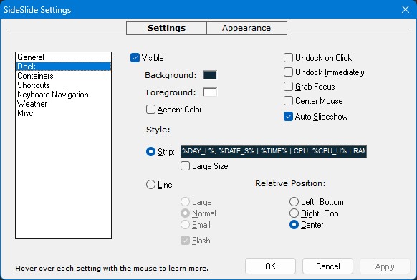Click the OK button

point(270,266)
